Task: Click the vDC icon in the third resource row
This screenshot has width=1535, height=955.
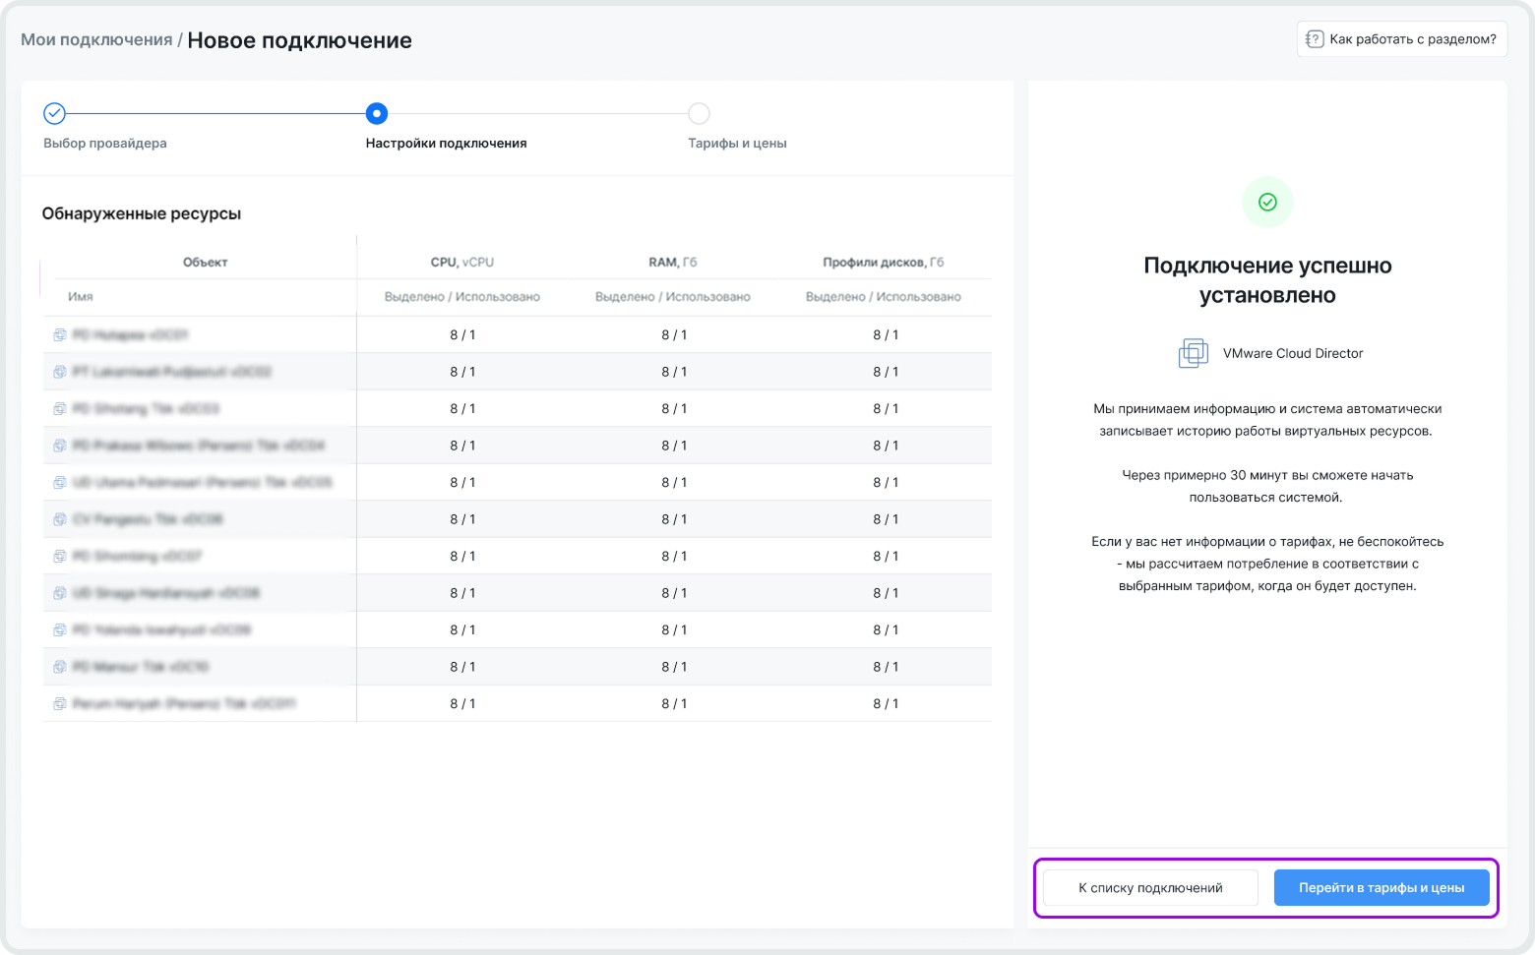Action: click(x=60, y=409)
